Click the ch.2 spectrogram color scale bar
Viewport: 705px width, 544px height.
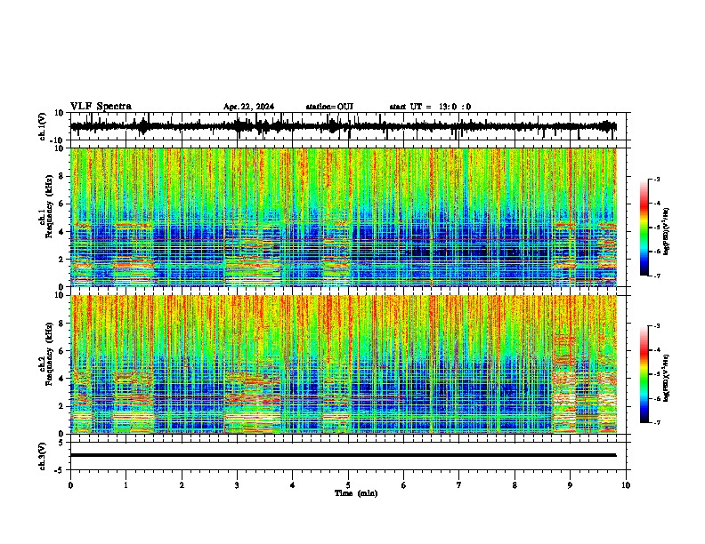[x=644, y=374]
